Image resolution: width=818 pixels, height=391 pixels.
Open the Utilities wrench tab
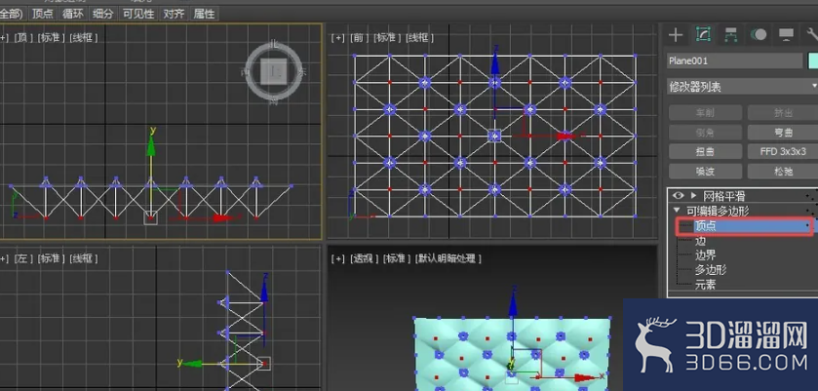812,35
